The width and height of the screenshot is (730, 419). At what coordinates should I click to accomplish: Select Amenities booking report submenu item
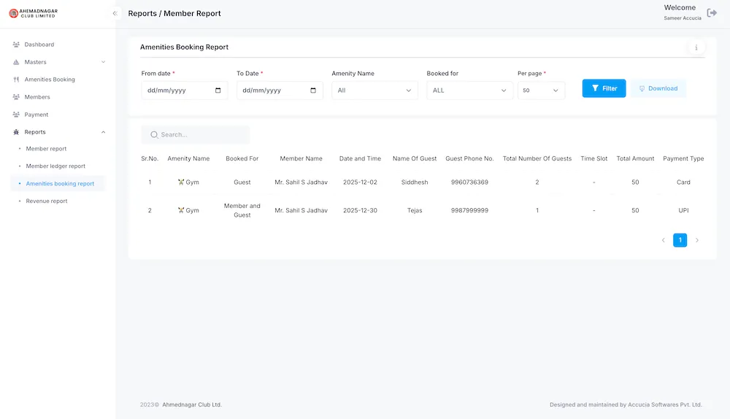point(60,183)
